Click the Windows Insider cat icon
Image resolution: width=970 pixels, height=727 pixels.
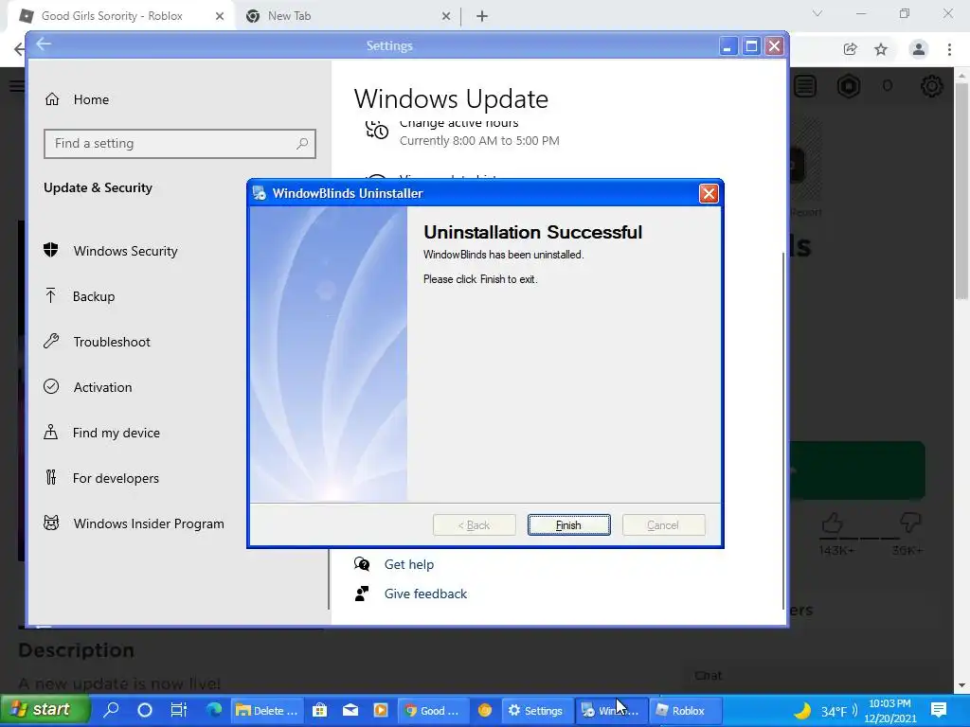click(x=51, y=523)
